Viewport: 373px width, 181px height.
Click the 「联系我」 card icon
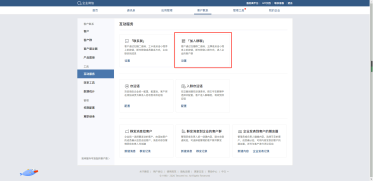[126, 41]
